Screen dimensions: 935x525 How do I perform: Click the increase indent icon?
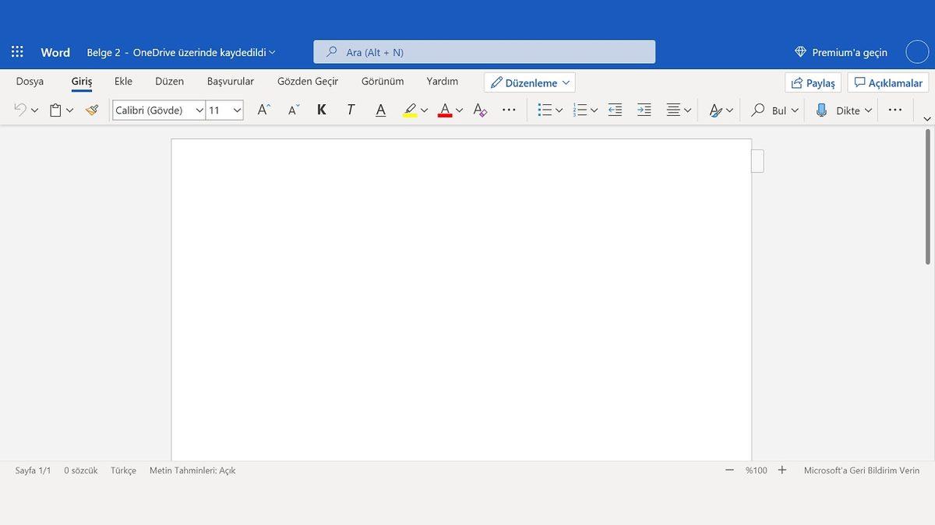pos(644,110)
